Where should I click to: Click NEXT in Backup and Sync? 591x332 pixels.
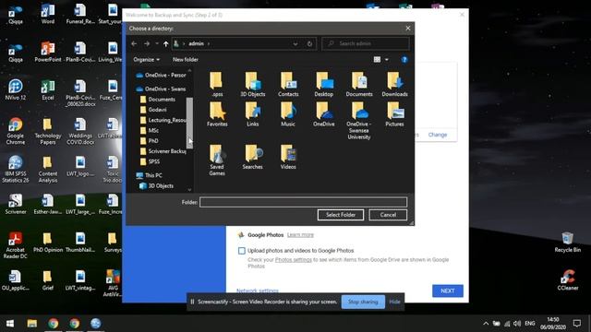pos(447,291)
